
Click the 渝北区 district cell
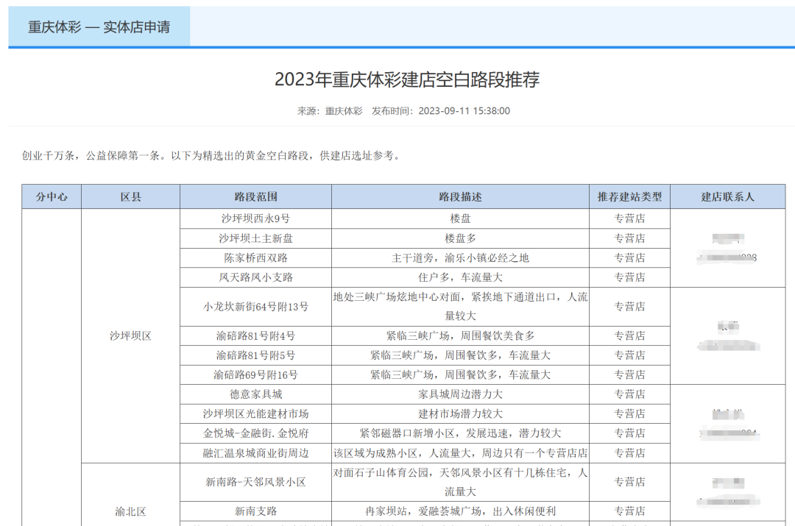click(130, 511)
